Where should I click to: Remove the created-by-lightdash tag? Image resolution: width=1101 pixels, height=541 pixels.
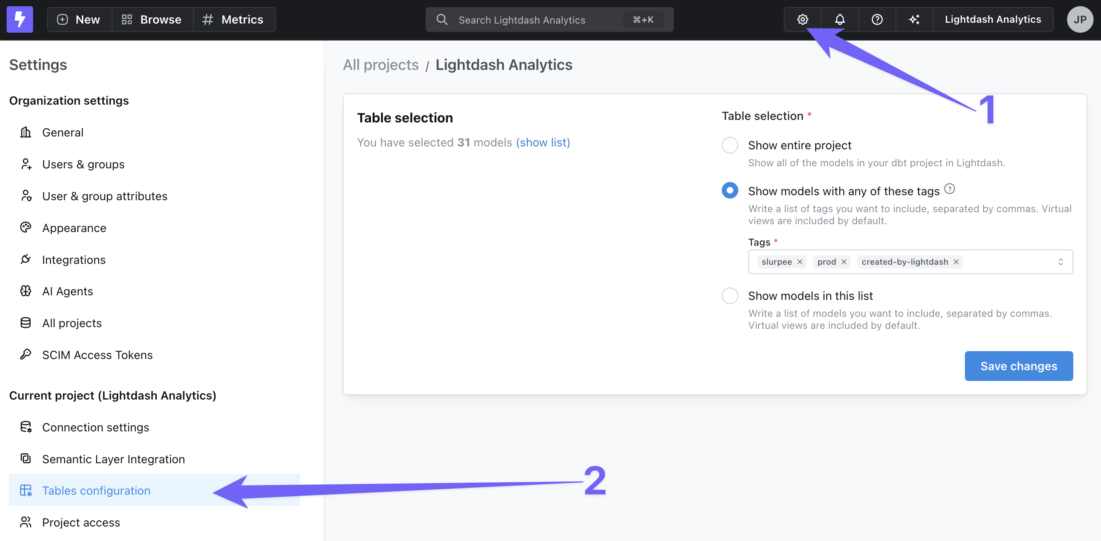pos(956,261)
